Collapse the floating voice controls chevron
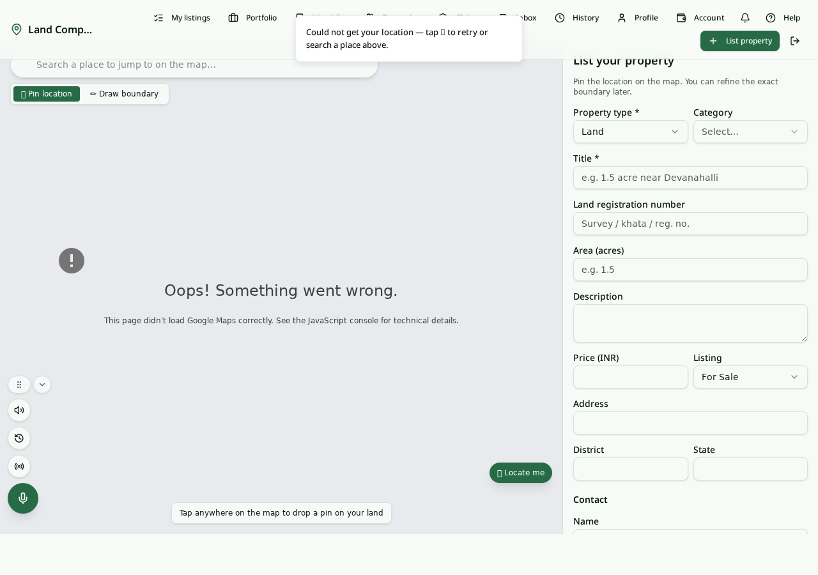The width and height of the screenshot is (818, 575). 42,385
